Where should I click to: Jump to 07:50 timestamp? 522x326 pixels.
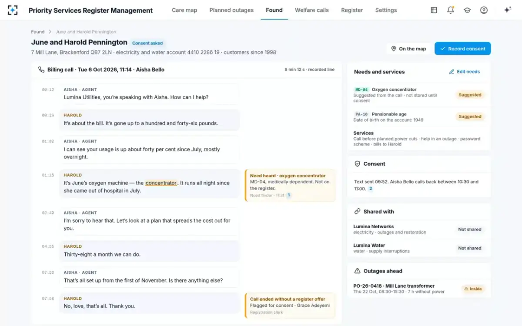48,273
